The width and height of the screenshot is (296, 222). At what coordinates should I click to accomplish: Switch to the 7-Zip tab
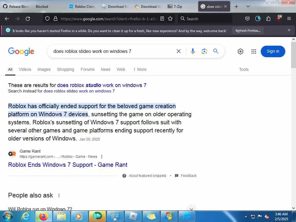pyautogui.click(x=175, y=7)
